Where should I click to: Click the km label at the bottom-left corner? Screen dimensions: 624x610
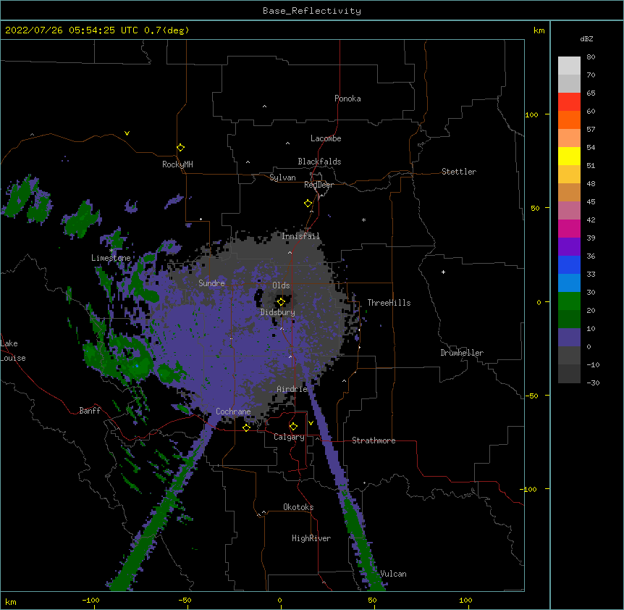coord(11,601)
